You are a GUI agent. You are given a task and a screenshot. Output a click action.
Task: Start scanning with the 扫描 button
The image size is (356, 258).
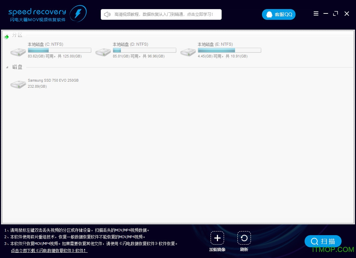tap(323, 241)
